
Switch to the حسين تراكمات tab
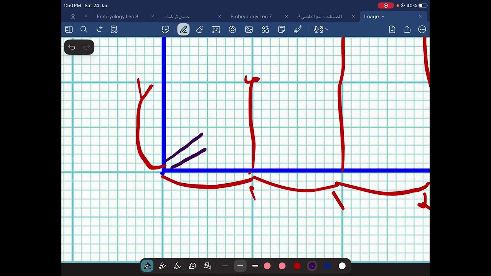tap(176, 16)
